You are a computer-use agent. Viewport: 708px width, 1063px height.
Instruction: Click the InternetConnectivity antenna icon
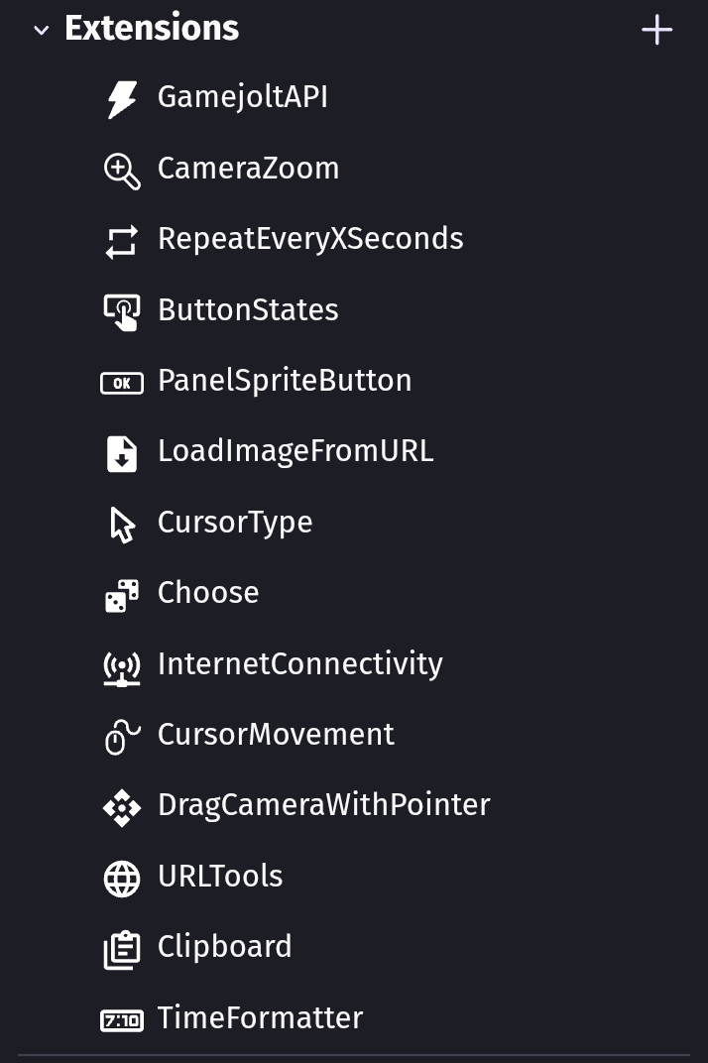point(122,665)
